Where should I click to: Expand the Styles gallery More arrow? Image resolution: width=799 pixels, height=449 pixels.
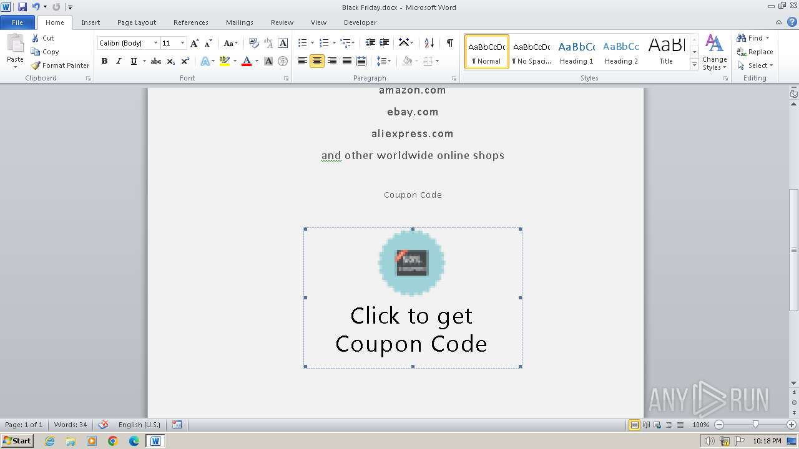(x=695, y=64)
